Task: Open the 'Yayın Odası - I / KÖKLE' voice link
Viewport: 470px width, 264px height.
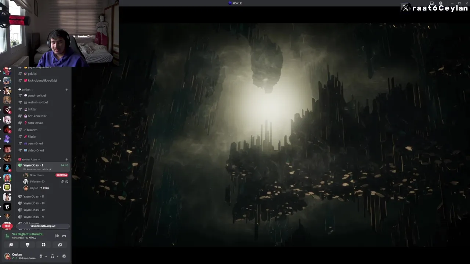Action: [x=24, y=238]
